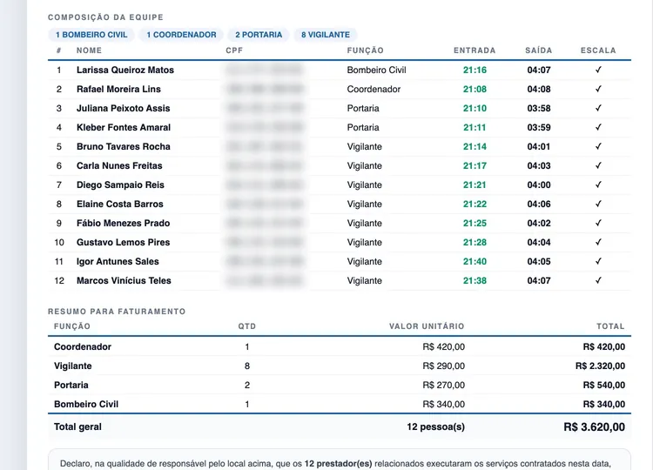The height and width of the screenshot is (470, 653).
Task: Click the '12 pessoa(s)' total count
Action: click(x=435, y=426)
